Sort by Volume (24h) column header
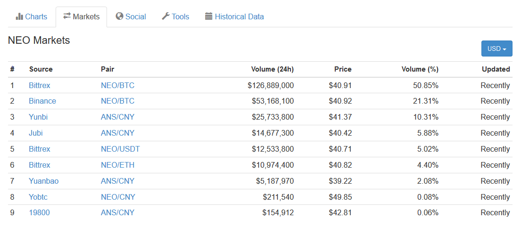 click(272, 69)
